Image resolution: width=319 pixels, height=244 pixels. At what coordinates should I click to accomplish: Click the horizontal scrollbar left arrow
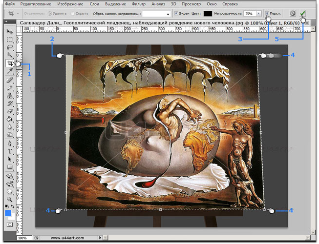click(106, 238)
